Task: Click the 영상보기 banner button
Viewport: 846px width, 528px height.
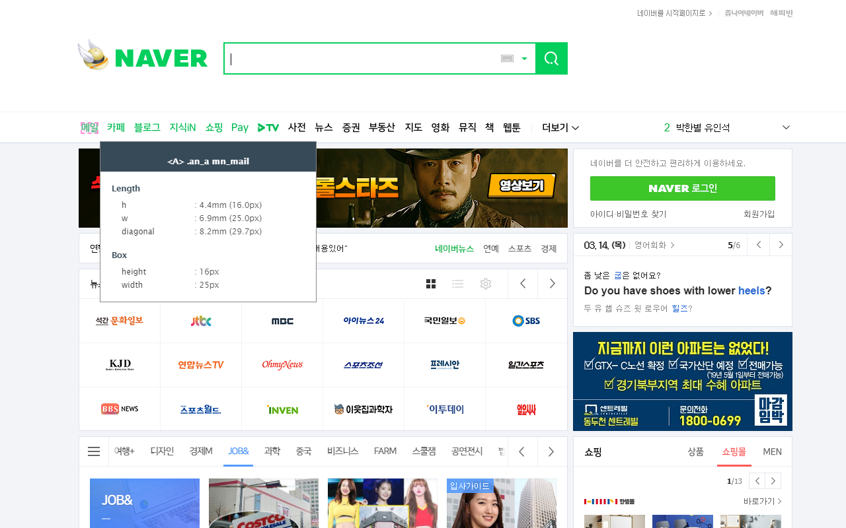Action: [521, 186]
